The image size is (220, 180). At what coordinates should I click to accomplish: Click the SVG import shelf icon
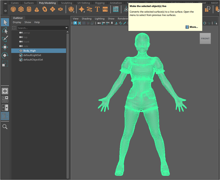tap(105, 9)
